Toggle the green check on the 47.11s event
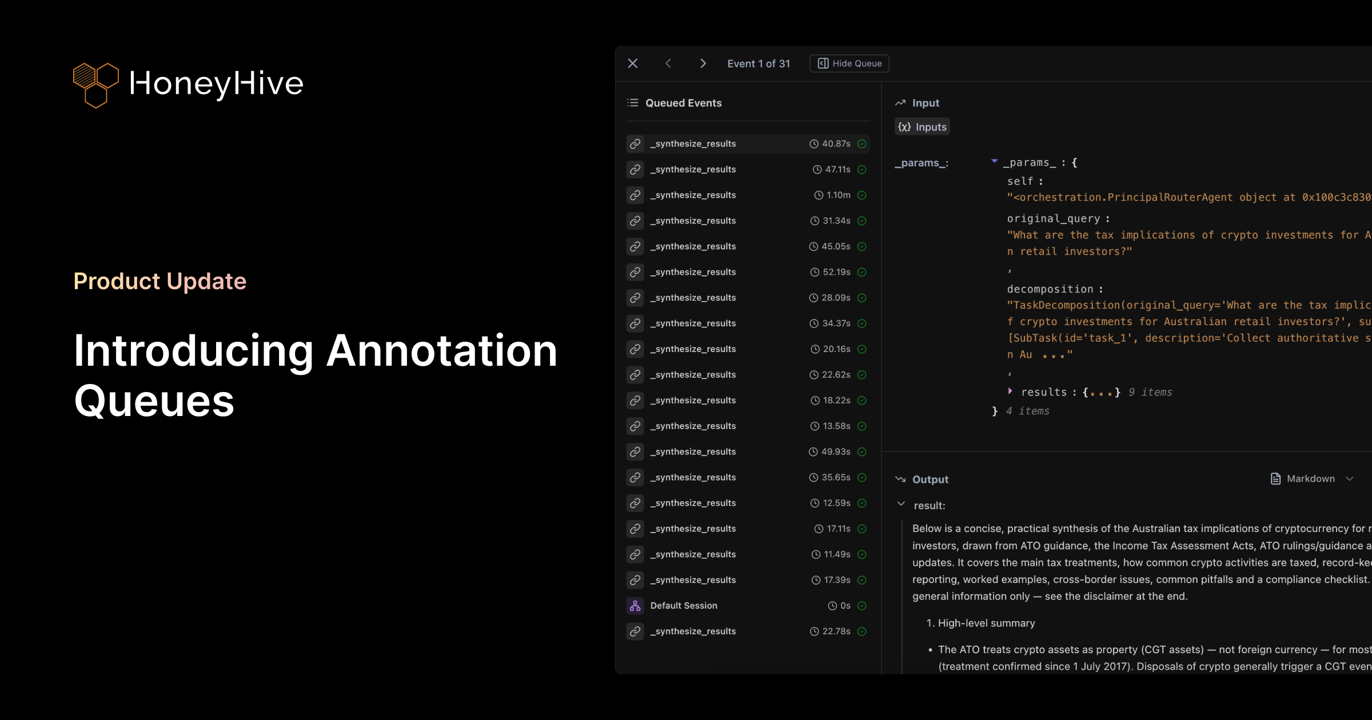This screenshot has width=1372, height=720. click(x=862, y=169)
